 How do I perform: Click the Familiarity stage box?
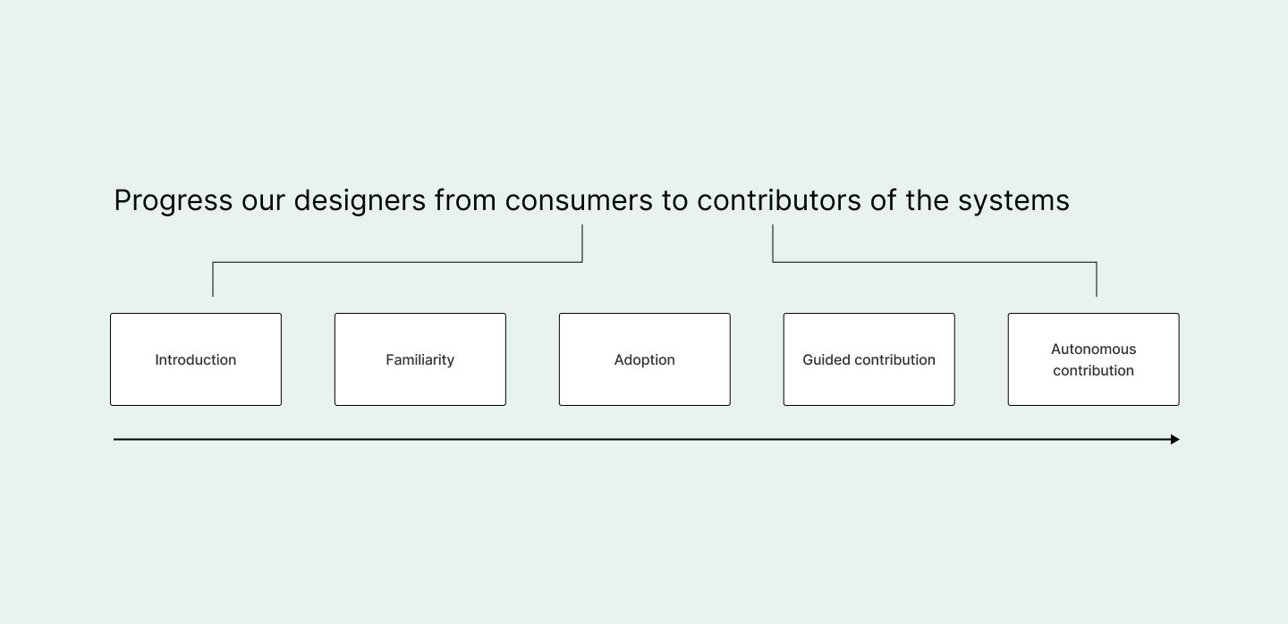(x=420, y=359)
